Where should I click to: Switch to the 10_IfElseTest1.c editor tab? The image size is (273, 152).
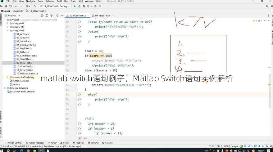pyautogui.click(x=78, y=16)
